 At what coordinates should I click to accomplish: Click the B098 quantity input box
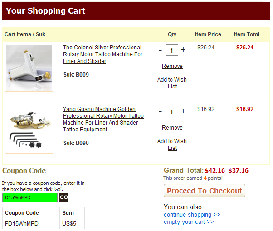[172, 112]
